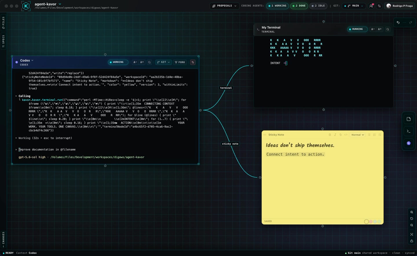Open the Specs side tab
The width and height of the screenshot is (417, 256).
click(x=3, y=41)
